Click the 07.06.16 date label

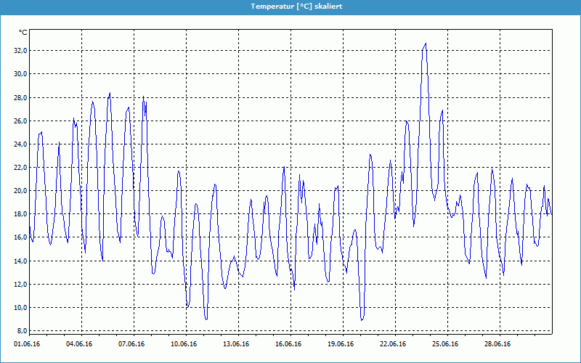131,344
